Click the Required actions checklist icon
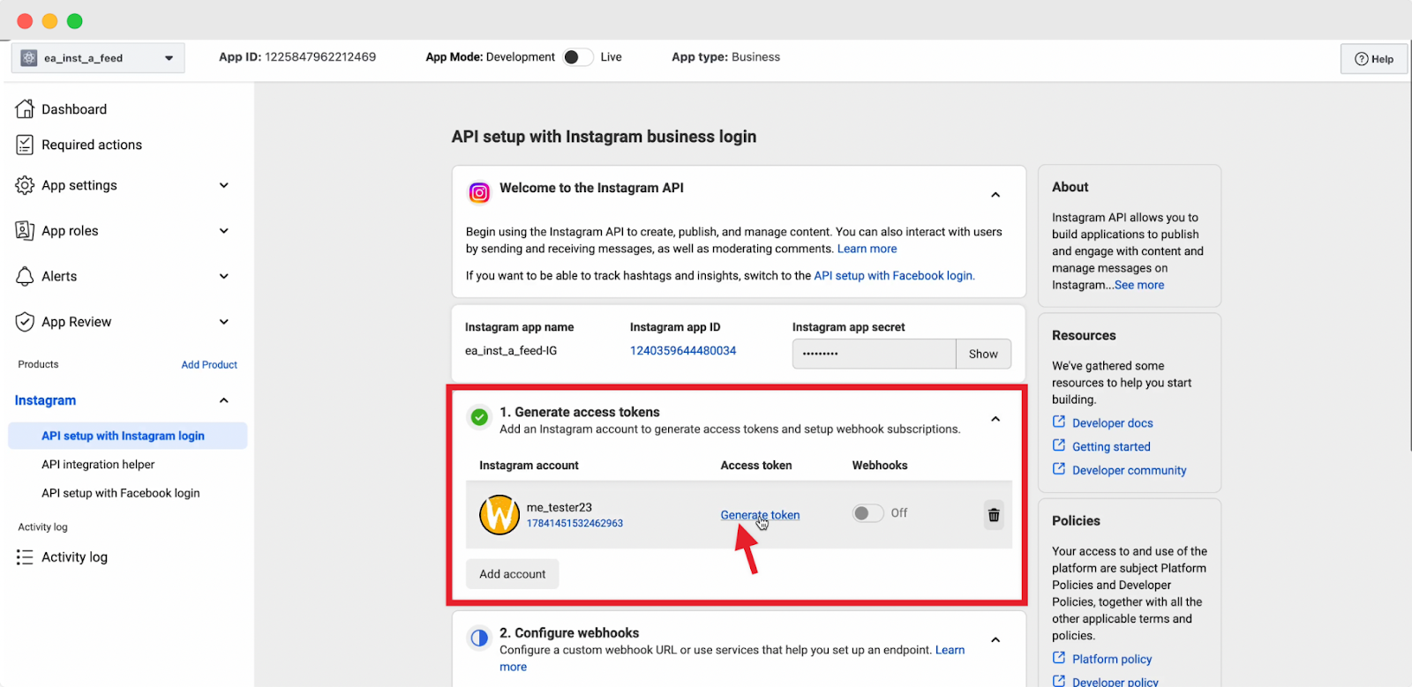This screenshot has height=687, width=1412. tap(25, 145)
